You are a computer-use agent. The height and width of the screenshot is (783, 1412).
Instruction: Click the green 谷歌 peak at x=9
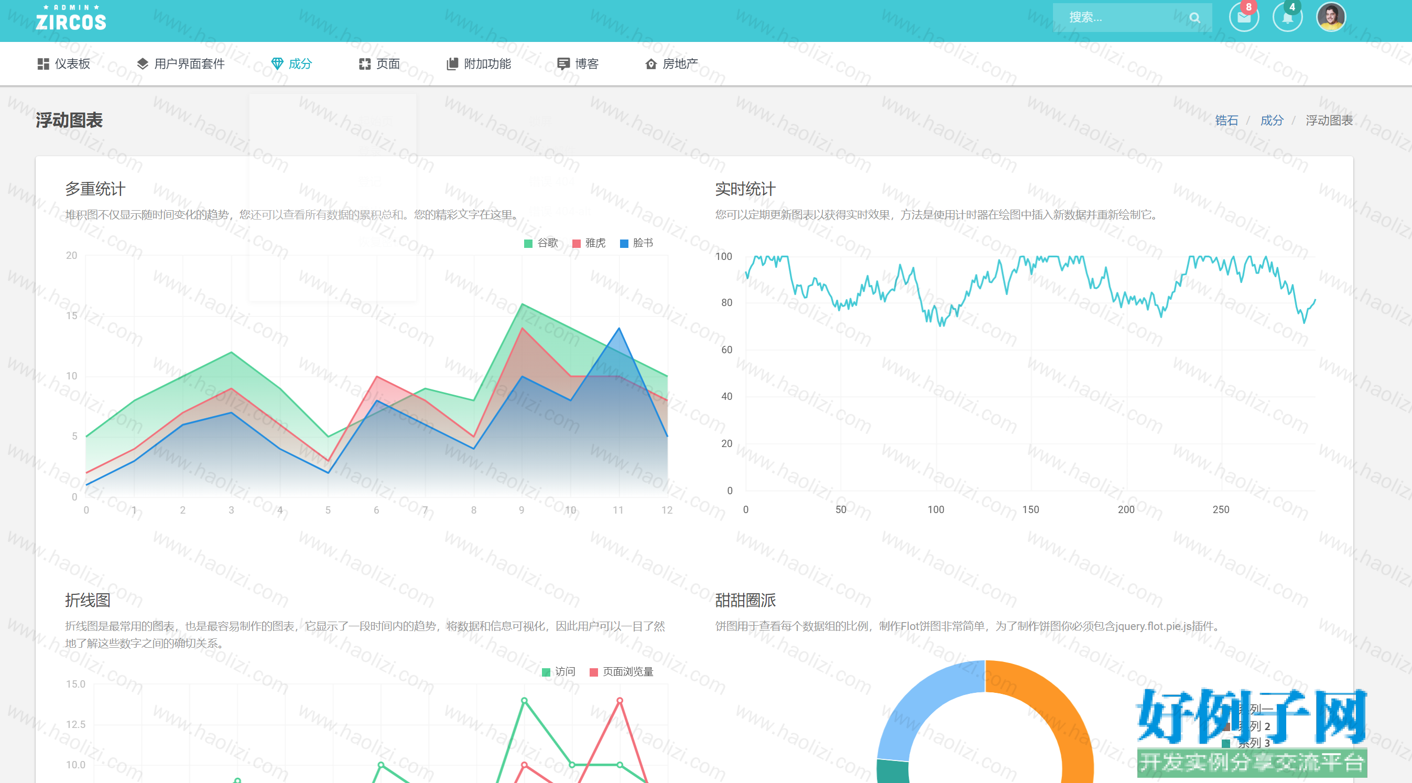[522, 304]
